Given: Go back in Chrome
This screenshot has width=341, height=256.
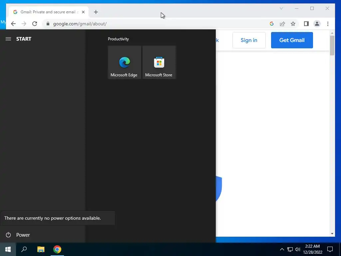Looking at the screenshot, I should tap(13, 24).
